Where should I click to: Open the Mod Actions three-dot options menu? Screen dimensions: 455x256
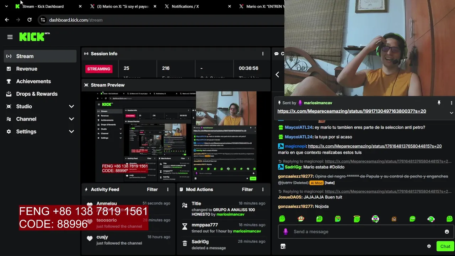coord(263,190)
